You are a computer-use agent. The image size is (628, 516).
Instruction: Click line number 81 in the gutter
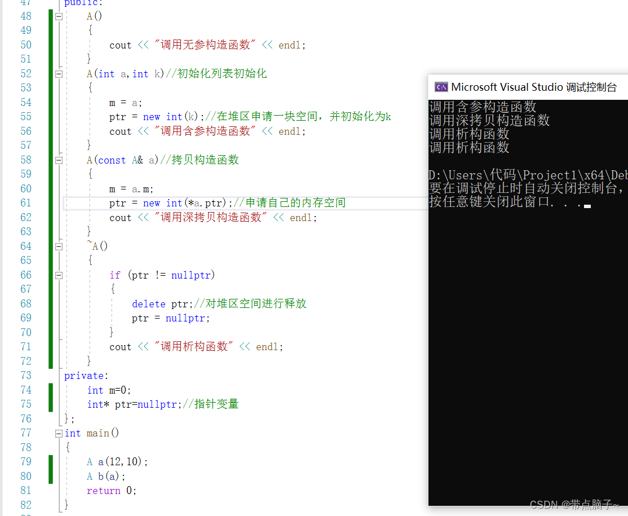[26, 491]
